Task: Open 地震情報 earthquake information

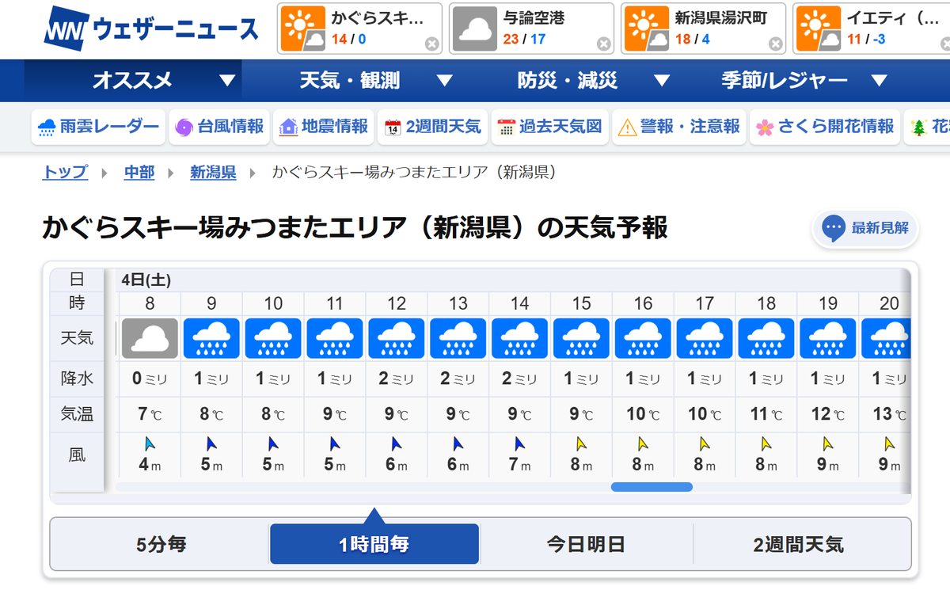Action: 323,127
